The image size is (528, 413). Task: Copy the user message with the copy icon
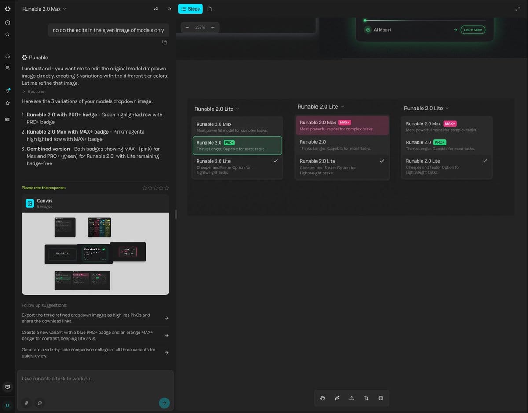pos(165,42)
